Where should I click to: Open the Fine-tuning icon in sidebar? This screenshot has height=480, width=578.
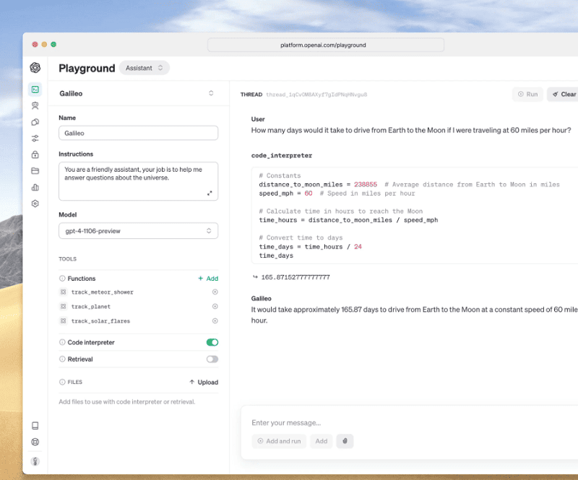pos(35,122)
